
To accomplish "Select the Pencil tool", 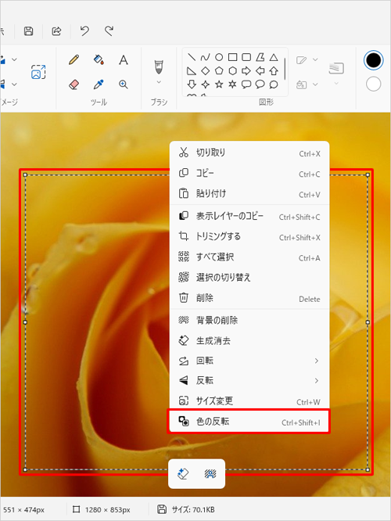I will pos(74,60).
